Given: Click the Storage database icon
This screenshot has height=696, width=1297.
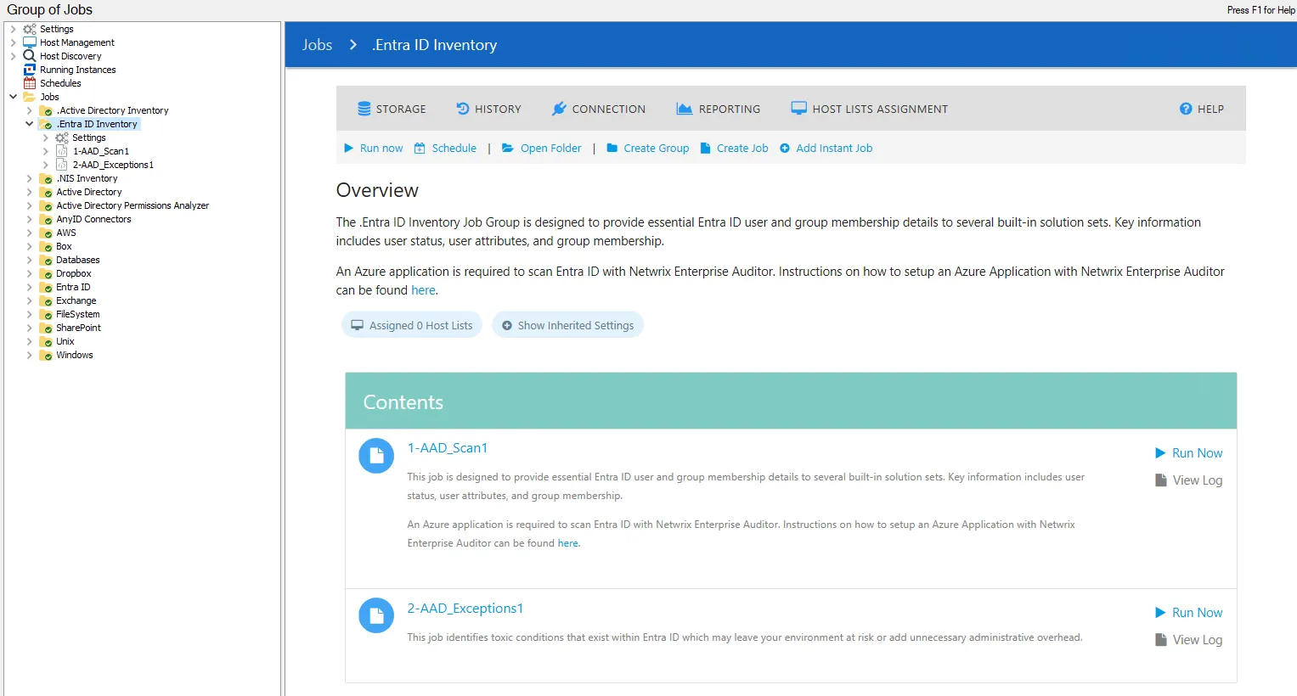Looking at the screenshot, I should coord(364,109).
